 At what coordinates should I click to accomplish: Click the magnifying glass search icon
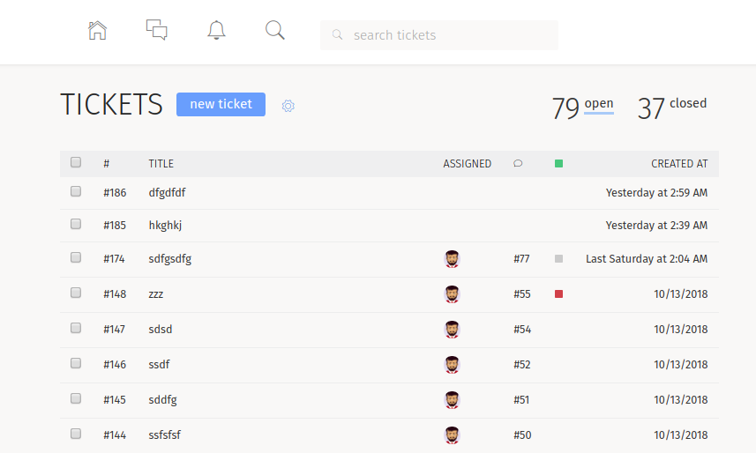pyautogui.click(x=275, y=31)
